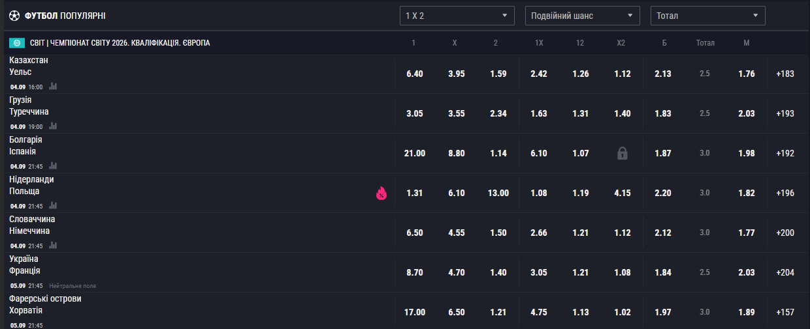
Task: Click stats bars icon for Словаччина–Німеччина
Action: coord(53,246)
